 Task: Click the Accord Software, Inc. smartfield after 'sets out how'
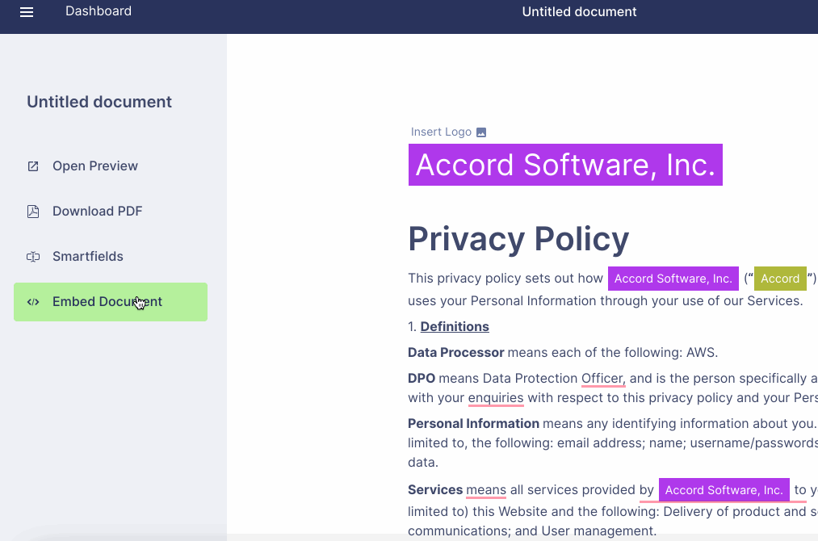[x=673, y=279]
